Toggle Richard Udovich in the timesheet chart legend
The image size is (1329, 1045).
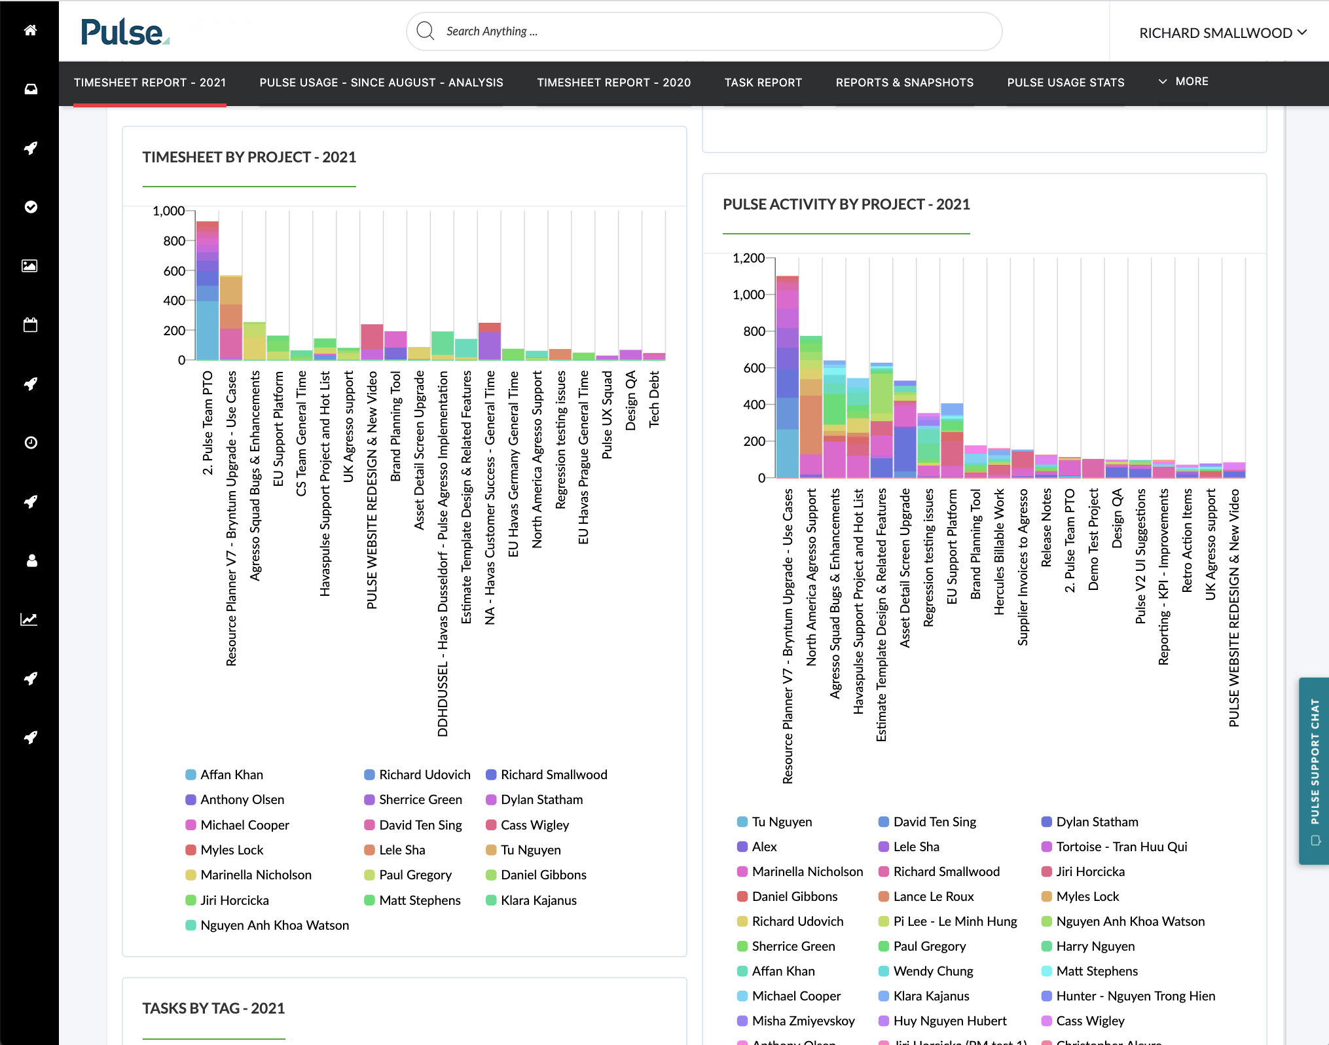[417, 775]
